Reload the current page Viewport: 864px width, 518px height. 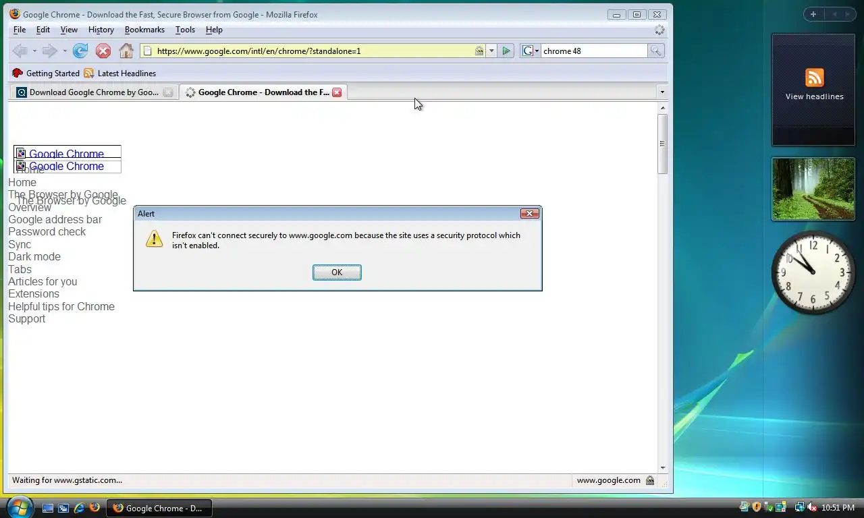click(x=80, y=51)
